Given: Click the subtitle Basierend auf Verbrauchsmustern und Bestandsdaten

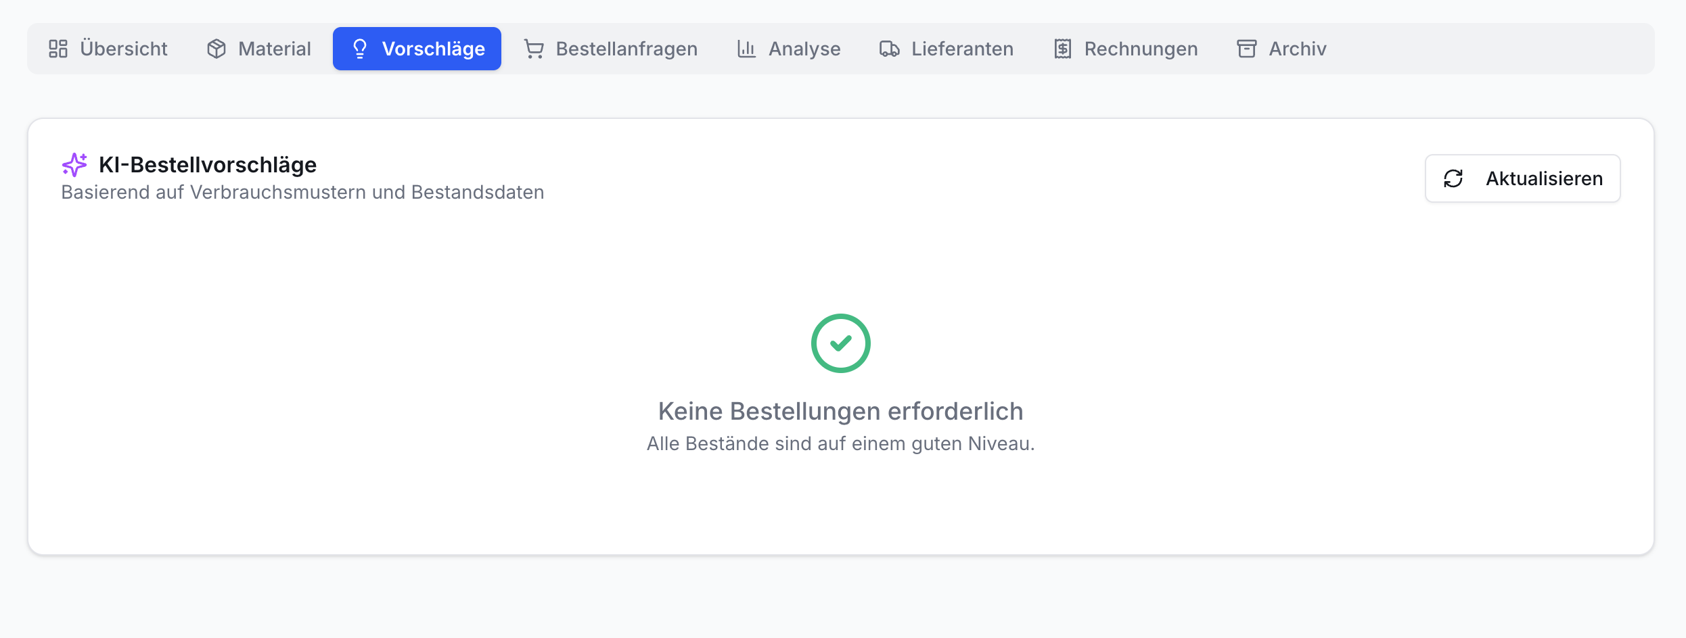Looking at the screenshot, I should [302, 192].
